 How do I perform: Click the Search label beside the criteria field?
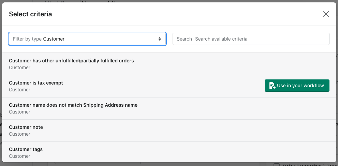pos(184,39)
